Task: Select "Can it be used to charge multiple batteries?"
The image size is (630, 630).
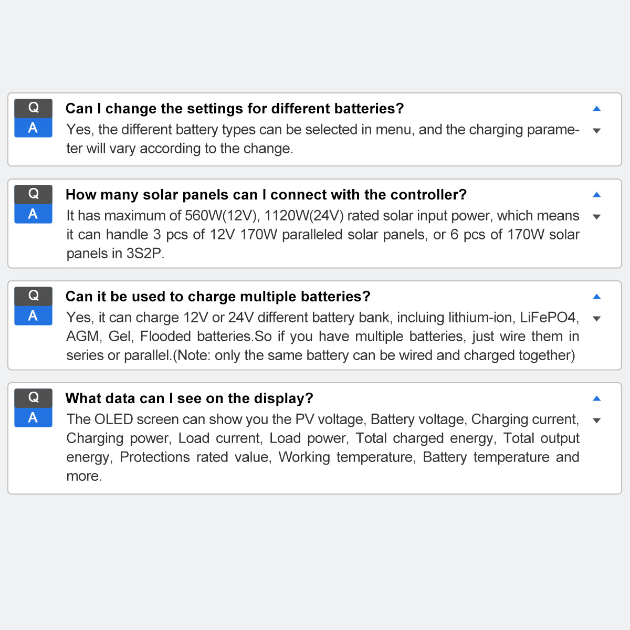Action: (218, 297)
